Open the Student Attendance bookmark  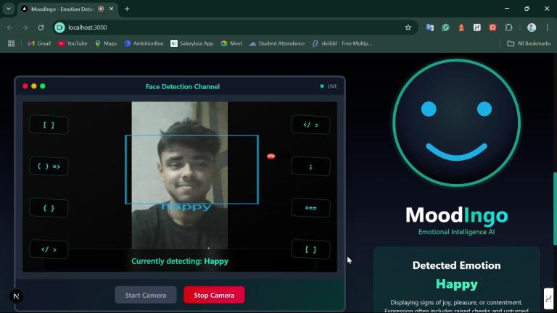tap(277, 43)
